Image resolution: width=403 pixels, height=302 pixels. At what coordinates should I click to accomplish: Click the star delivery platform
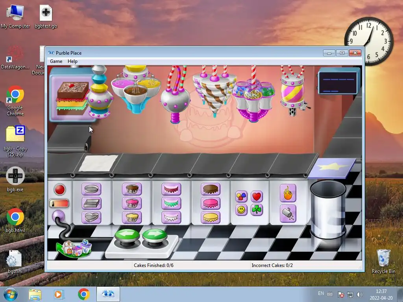tap(332, 168)
